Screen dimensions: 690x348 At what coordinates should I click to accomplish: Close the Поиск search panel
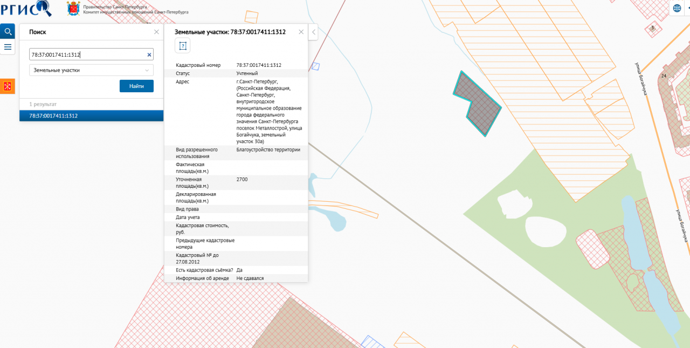coord(156,32)
